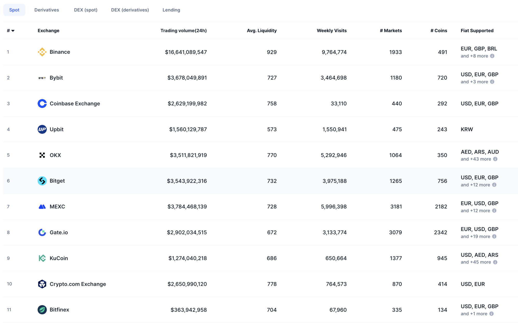Show info icon next to Bitget's +12 more
Viewport: 518px width, 323px height.
pos(494,185)
